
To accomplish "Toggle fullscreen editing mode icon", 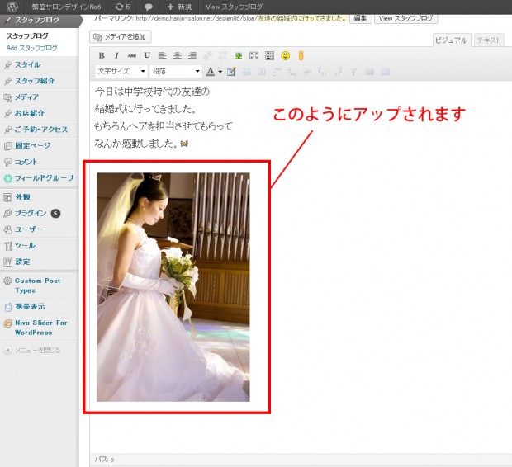I will 254,56.
